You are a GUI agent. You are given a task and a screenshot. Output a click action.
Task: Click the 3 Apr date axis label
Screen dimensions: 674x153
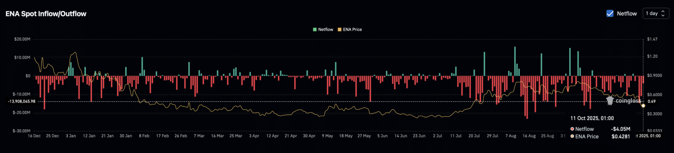point(254,136)
